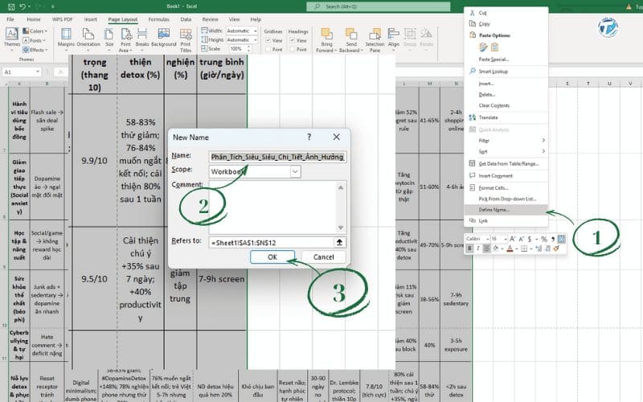Image resolution: width=643 pixels, height=402 pixels.
Task: Toggle the Gridlines Print checkbox
Action: tap(268, 49)
